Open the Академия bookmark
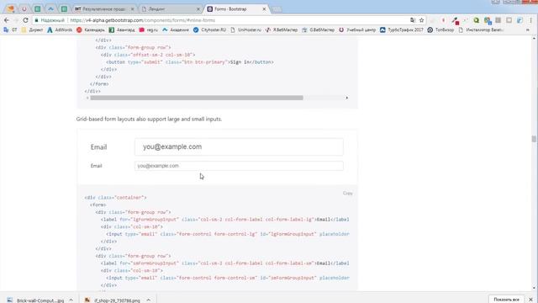This screenshot has height=303, width=538. (176, 30)
